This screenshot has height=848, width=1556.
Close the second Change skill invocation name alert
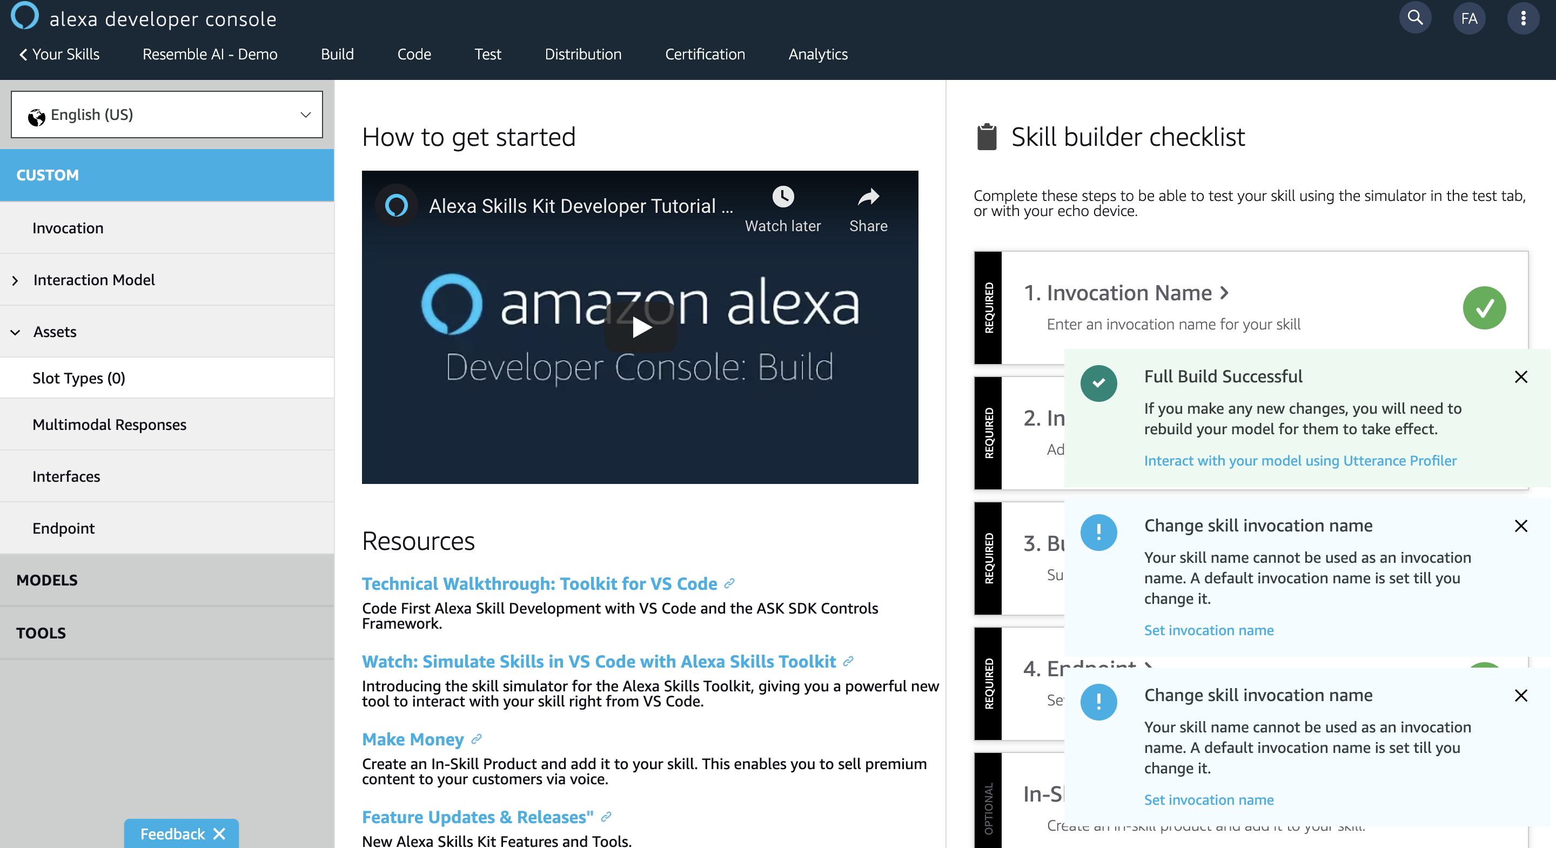1521,696
